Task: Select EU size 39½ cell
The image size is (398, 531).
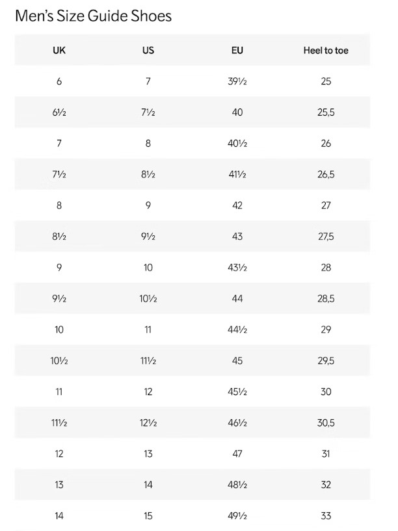Action: tap(237, 81)
